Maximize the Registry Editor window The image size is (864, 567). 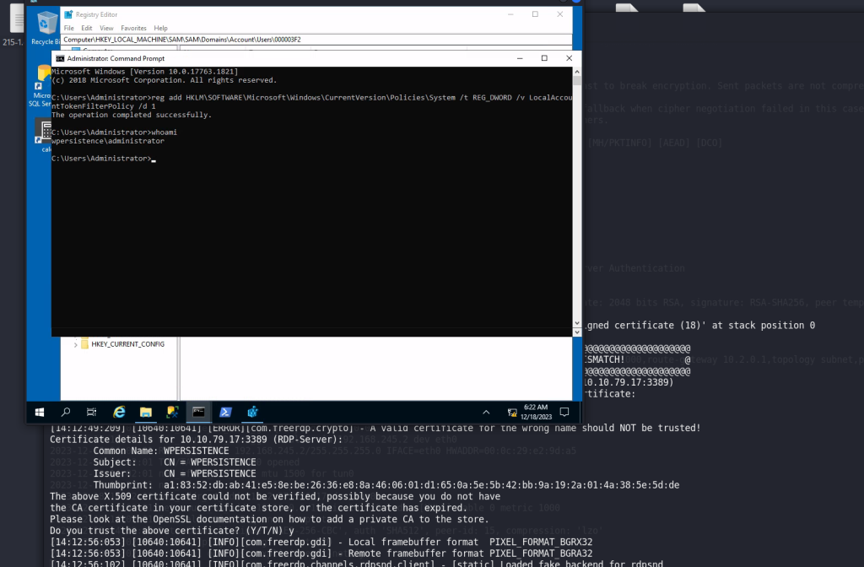tap(535, 14)
